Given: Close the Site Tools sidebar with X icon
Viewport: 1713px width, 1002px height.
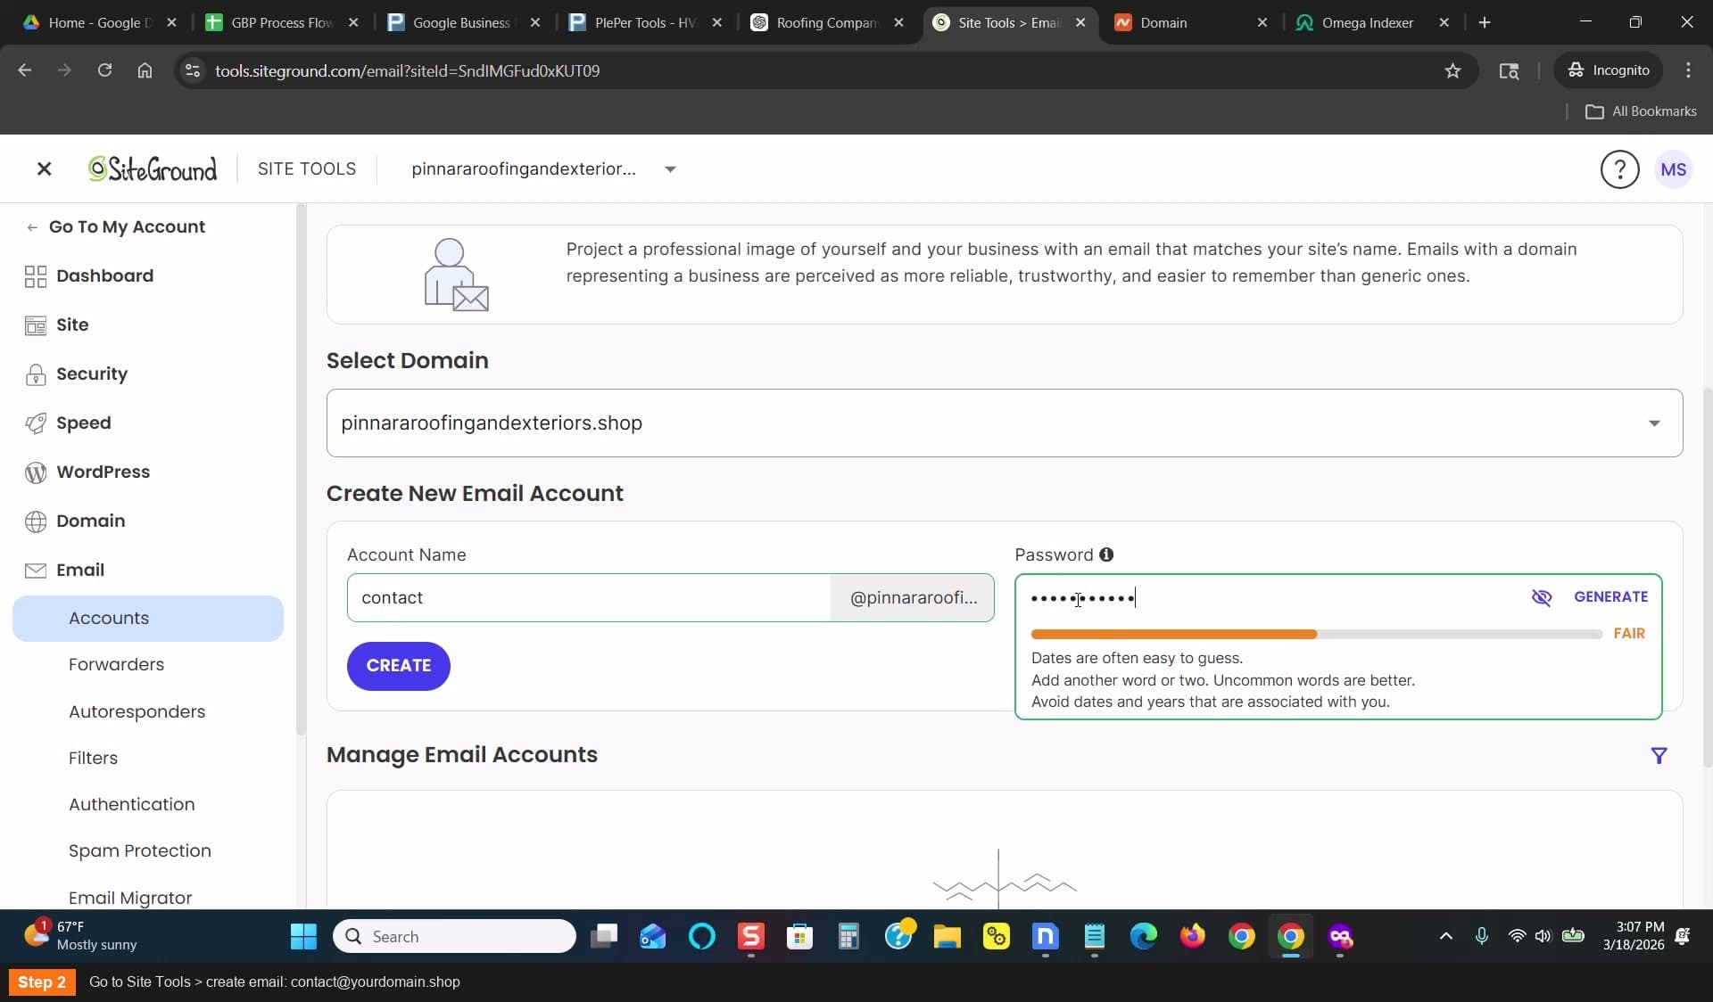Looking at the screenshot, I should pos(44,168).
